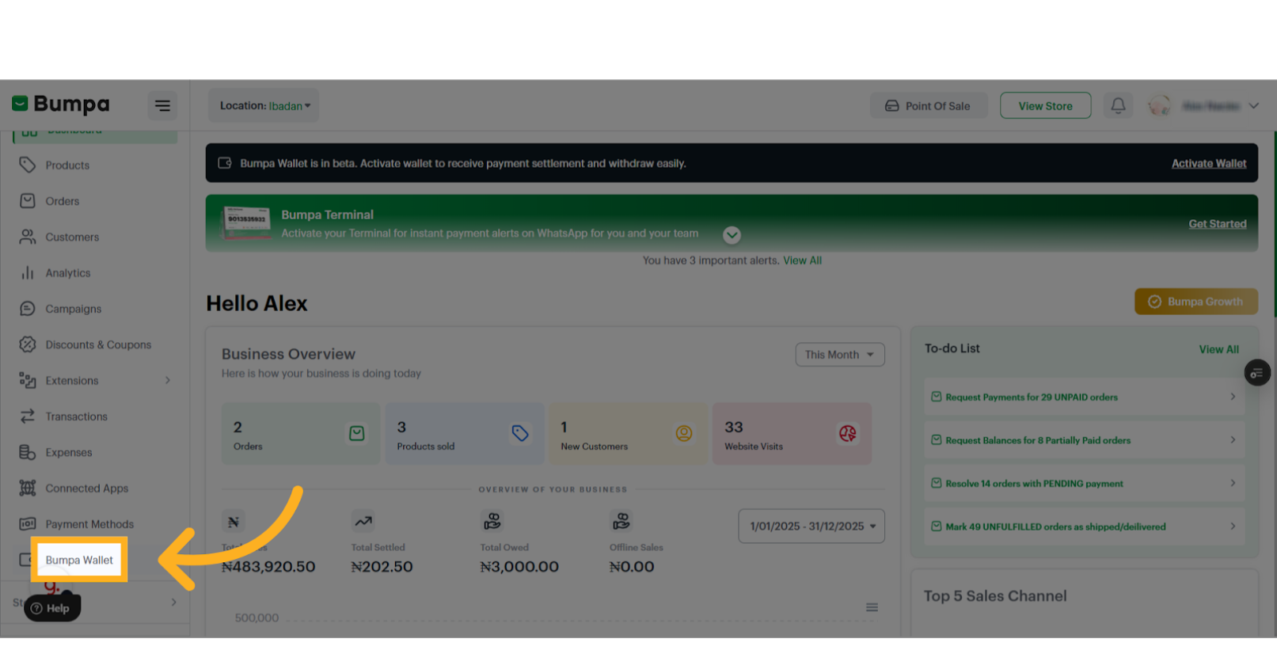
Task: Go to Transactions menu item
Action: (x=76, y=416)
